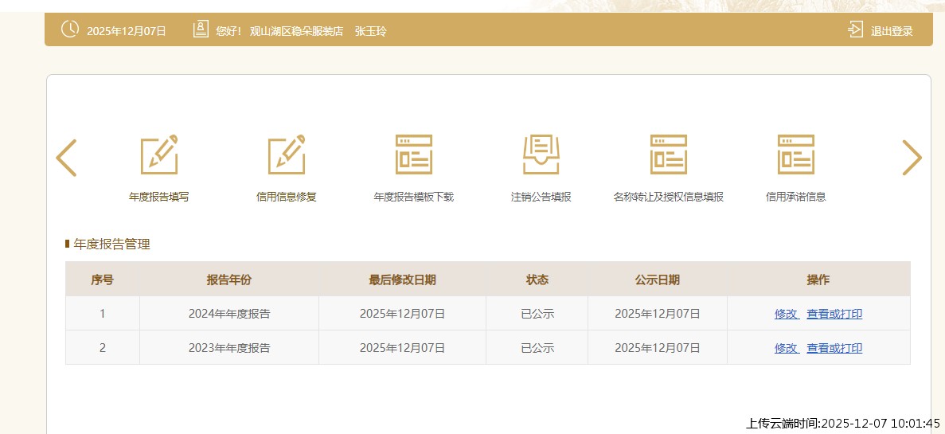Screen dimensions: 945x434
Task: Click the clock icon beside the date
Action: 70,29
